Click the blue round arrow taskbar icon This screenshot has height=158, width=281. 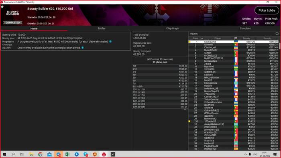click(x=77, y=154)
